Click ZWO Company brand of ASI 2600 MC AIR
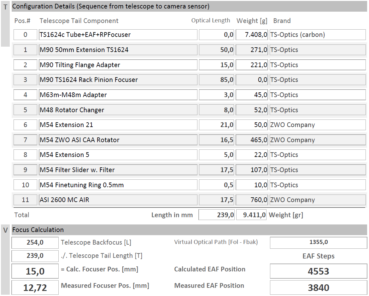Image resolution: width=369 pixels, height=296 pixels. click(318, 200)
